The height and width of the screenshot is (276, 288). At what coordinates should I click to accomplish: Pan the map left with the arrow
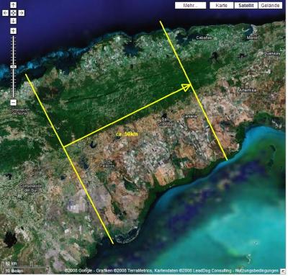[x=5, y=13]
